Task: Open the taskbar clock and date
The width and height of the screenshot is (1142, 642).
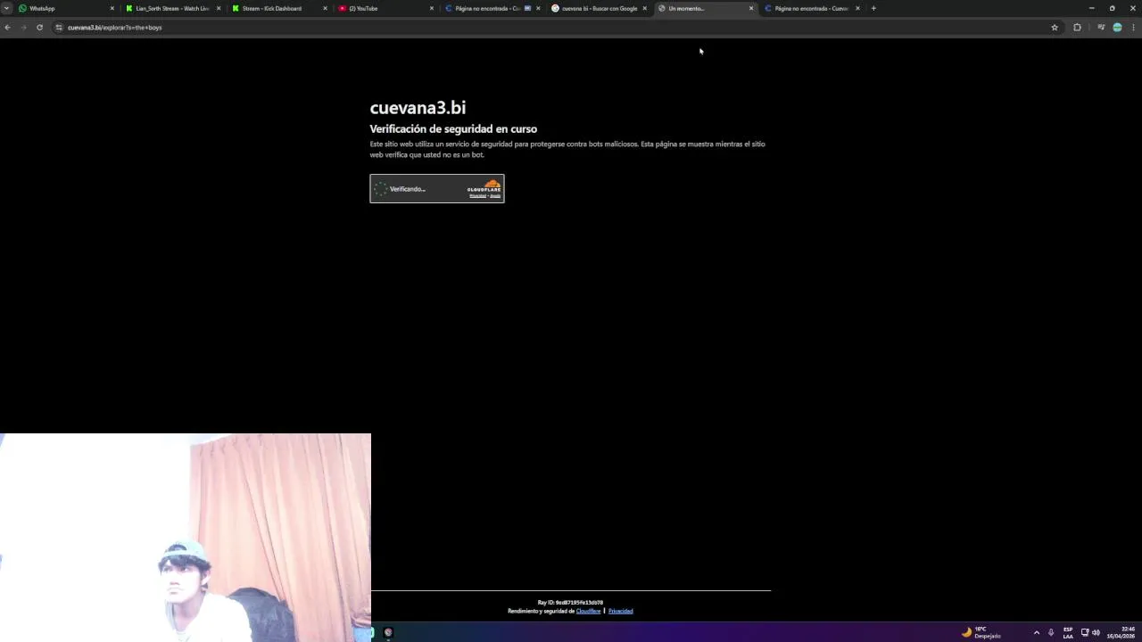Action: (x=1121, y=632)
